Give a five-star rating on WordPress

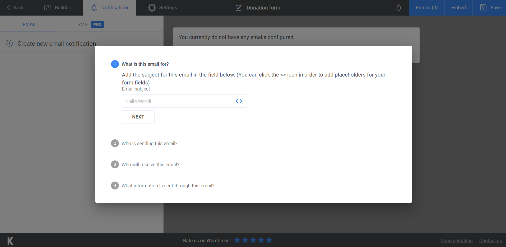tap(269, 240)
